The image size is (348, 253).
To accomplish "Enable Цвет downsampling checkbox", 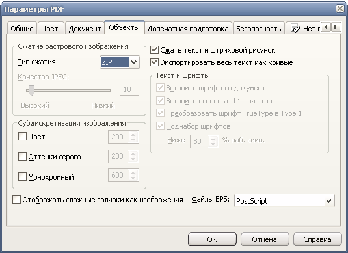I will coord(22,137).
